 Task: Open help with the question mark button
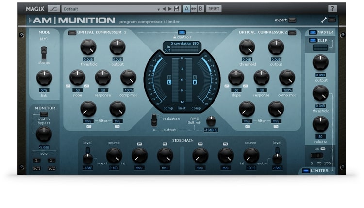pos(332,9)
